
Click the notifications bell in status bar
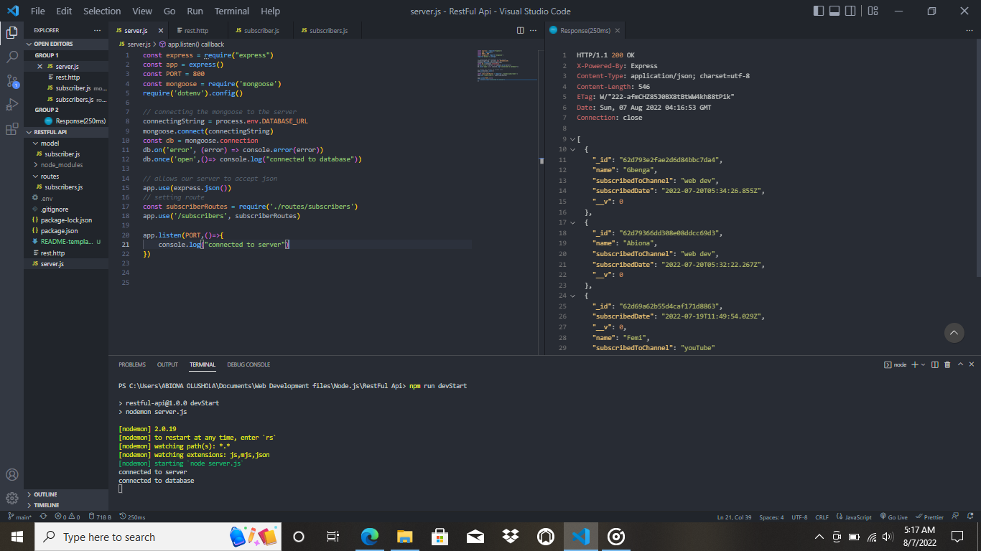coord(971,517)
